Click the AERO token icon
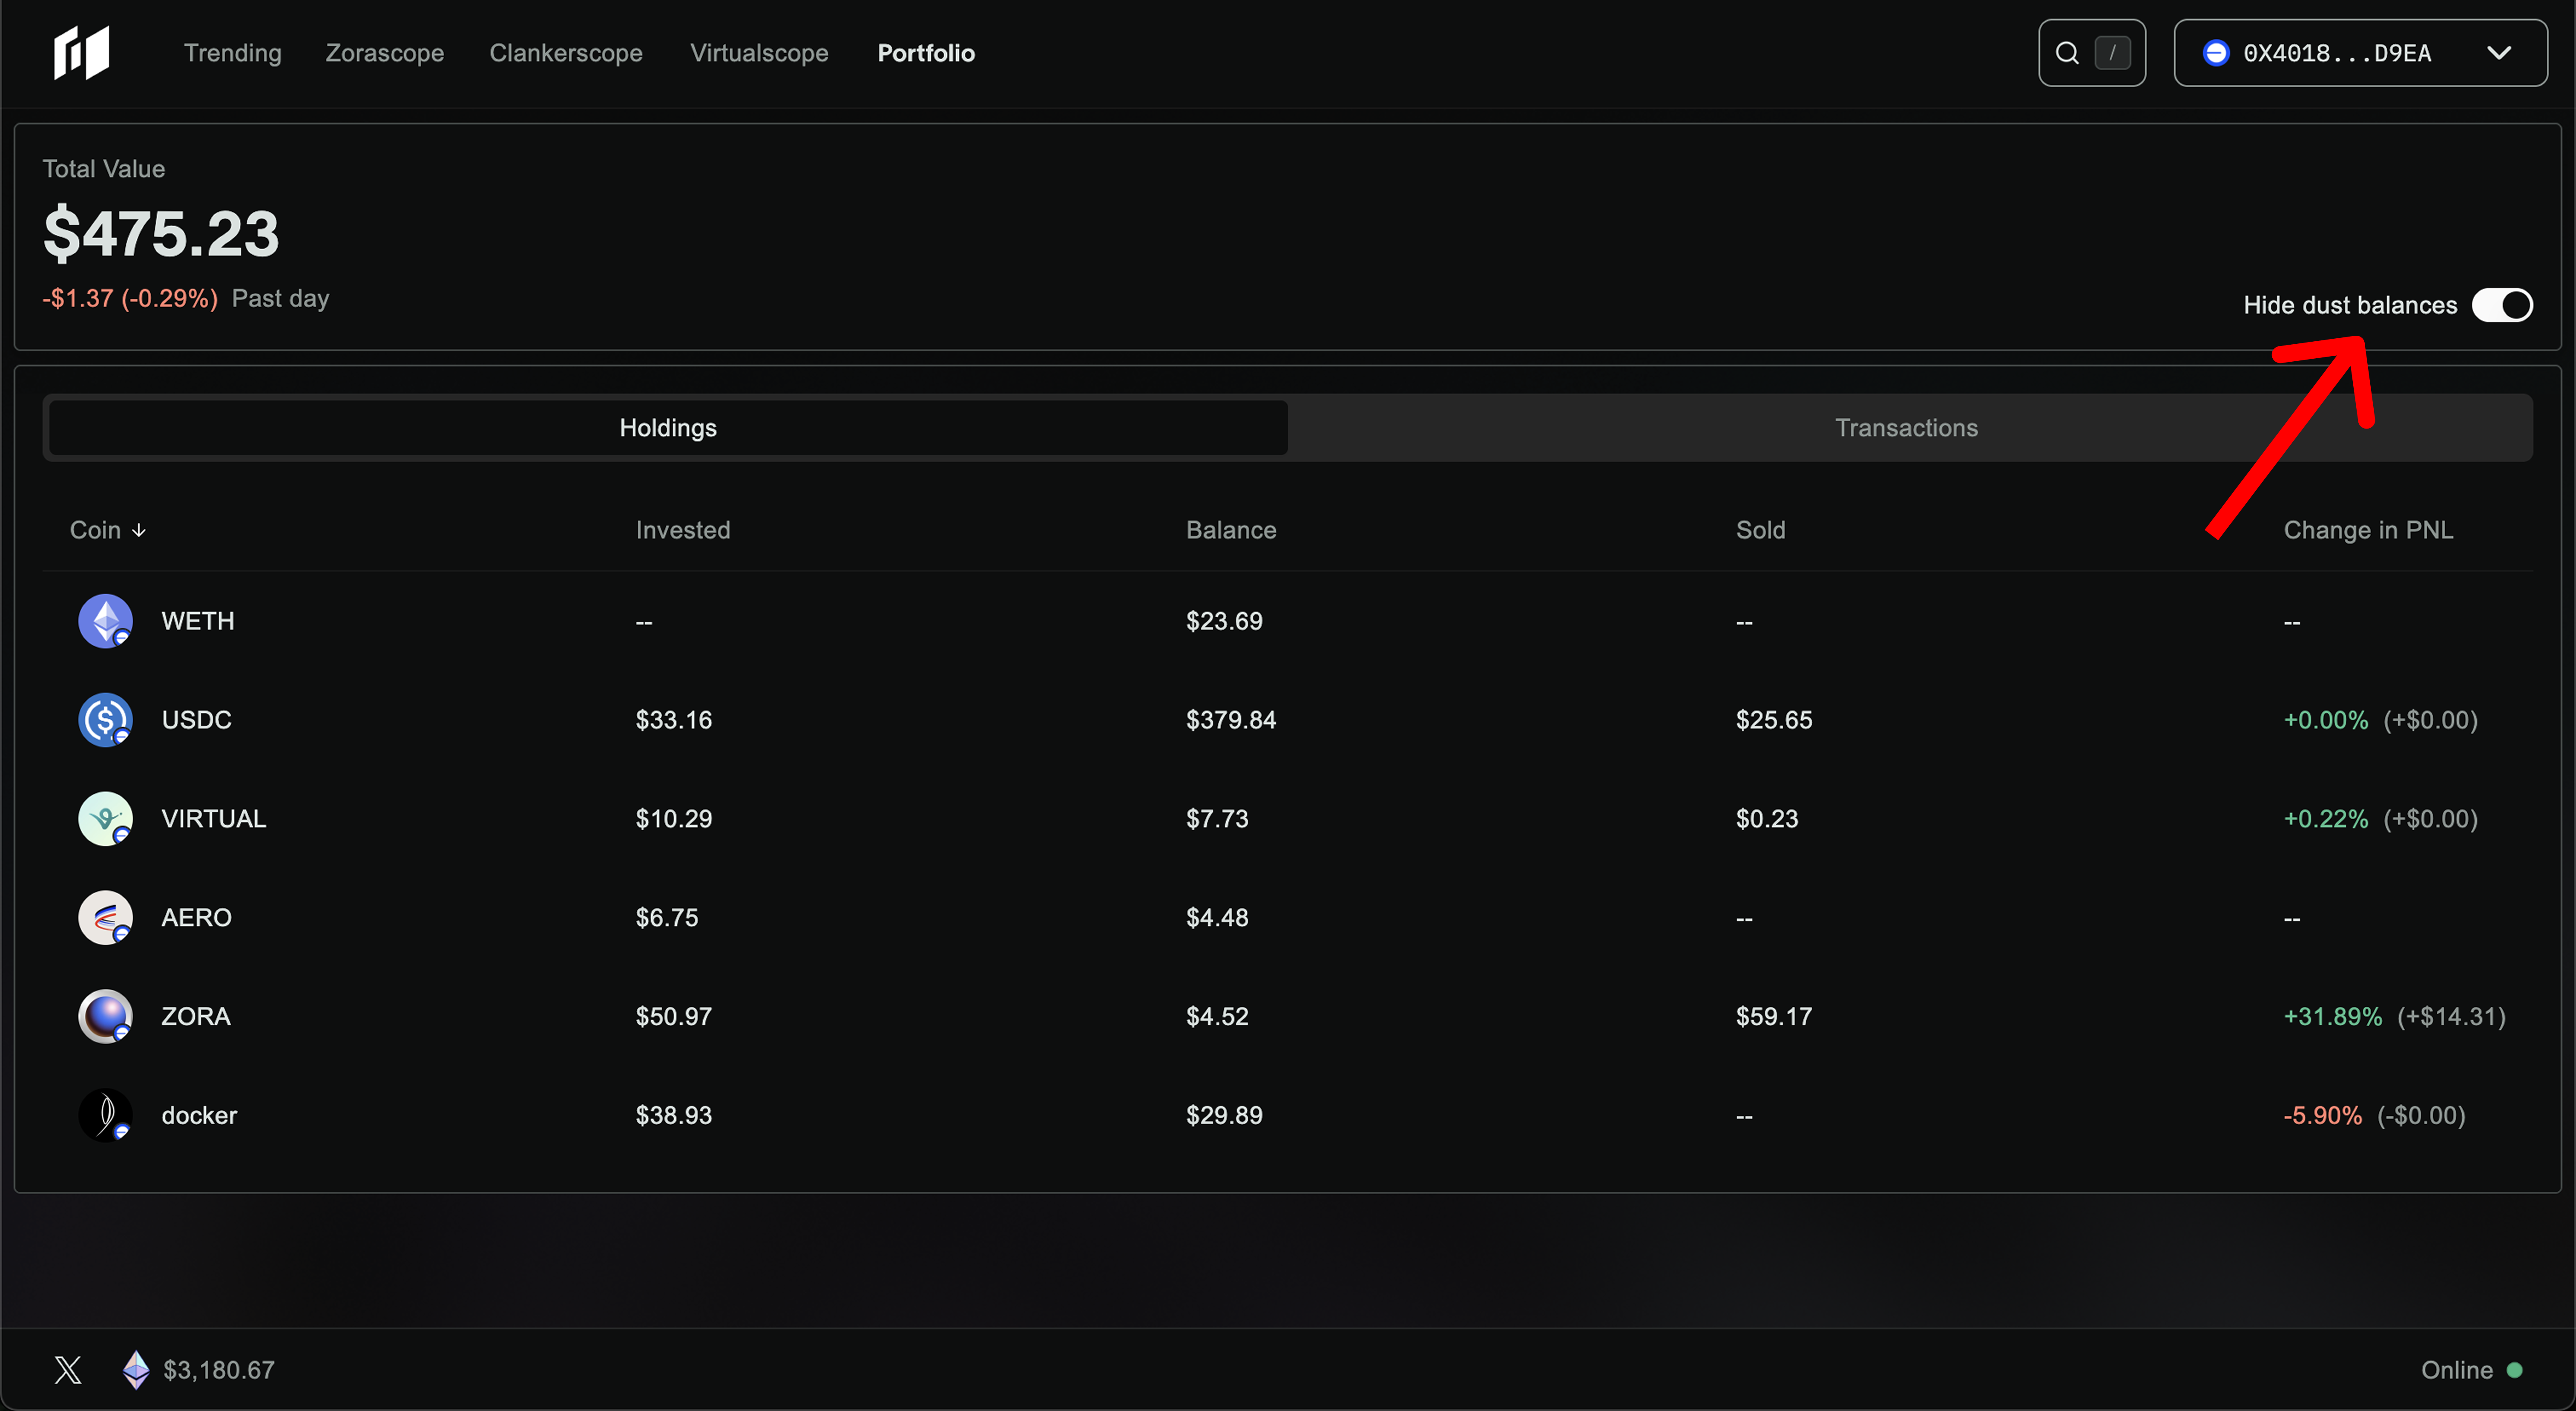Screen dimensions: 2576x1411 coord(105,917)
